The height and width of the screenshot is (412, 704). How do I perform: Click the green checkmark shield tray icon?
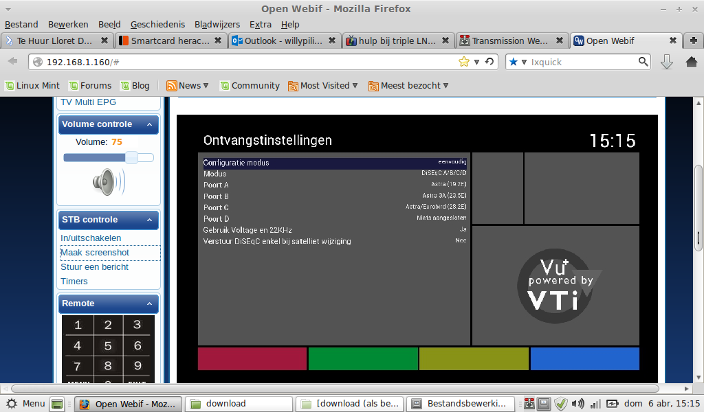(561, 404)
